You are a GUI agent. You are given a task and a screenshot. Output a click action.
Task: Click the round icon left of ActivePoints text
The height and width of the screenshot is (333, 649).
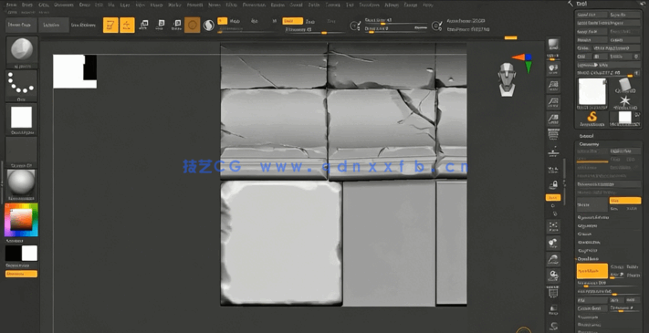pos(436,26)
